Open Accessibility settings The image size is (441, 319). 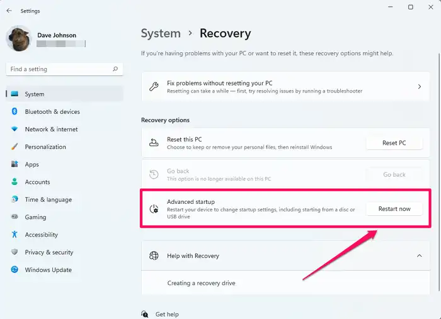coord(41,235)
